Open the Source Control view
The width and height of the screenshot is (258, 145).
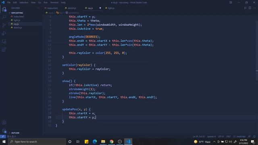pyautogui.click(x=4, y=25)
